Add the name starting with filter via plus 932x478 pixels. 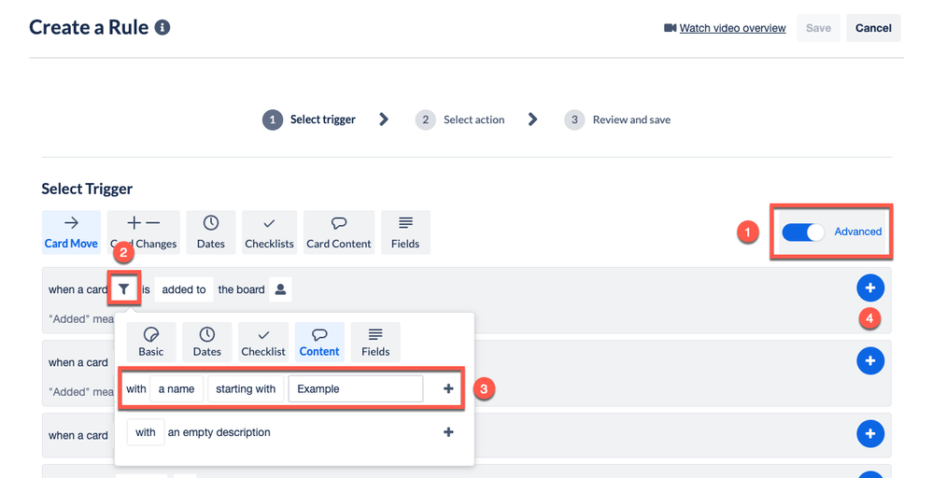click(449, 388)
